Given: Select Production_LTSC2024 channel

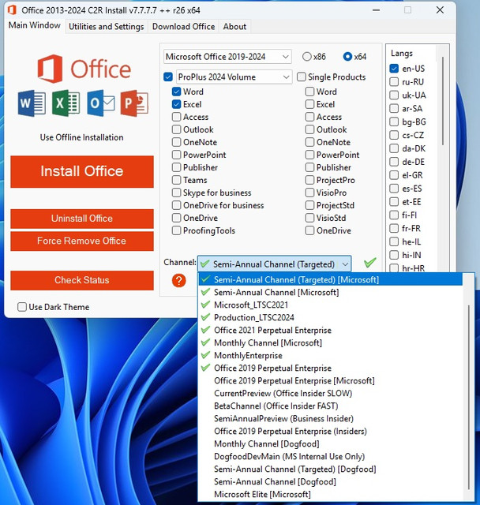Looking at the screenshot, I should tap(331, 317).
